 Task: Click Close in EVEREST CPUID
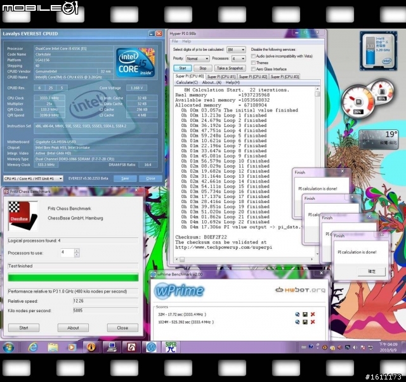coord(150,178)
